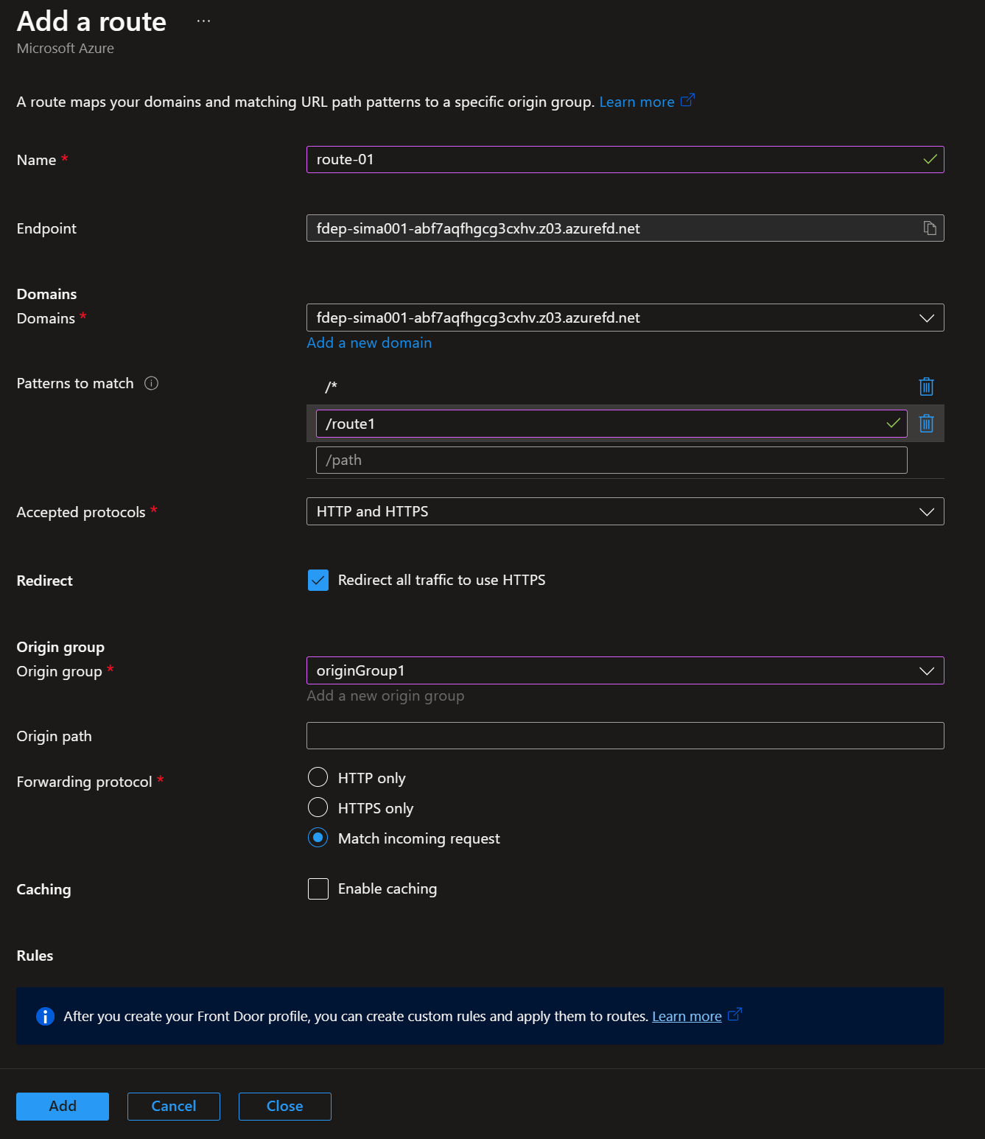985x1139 pixels.
Task: Close the Add a route dialog
Action: tap(284, 1106)
